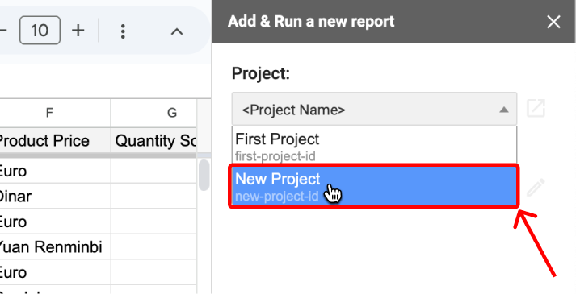Click the first Euro cell

click(x=55, y=171)
